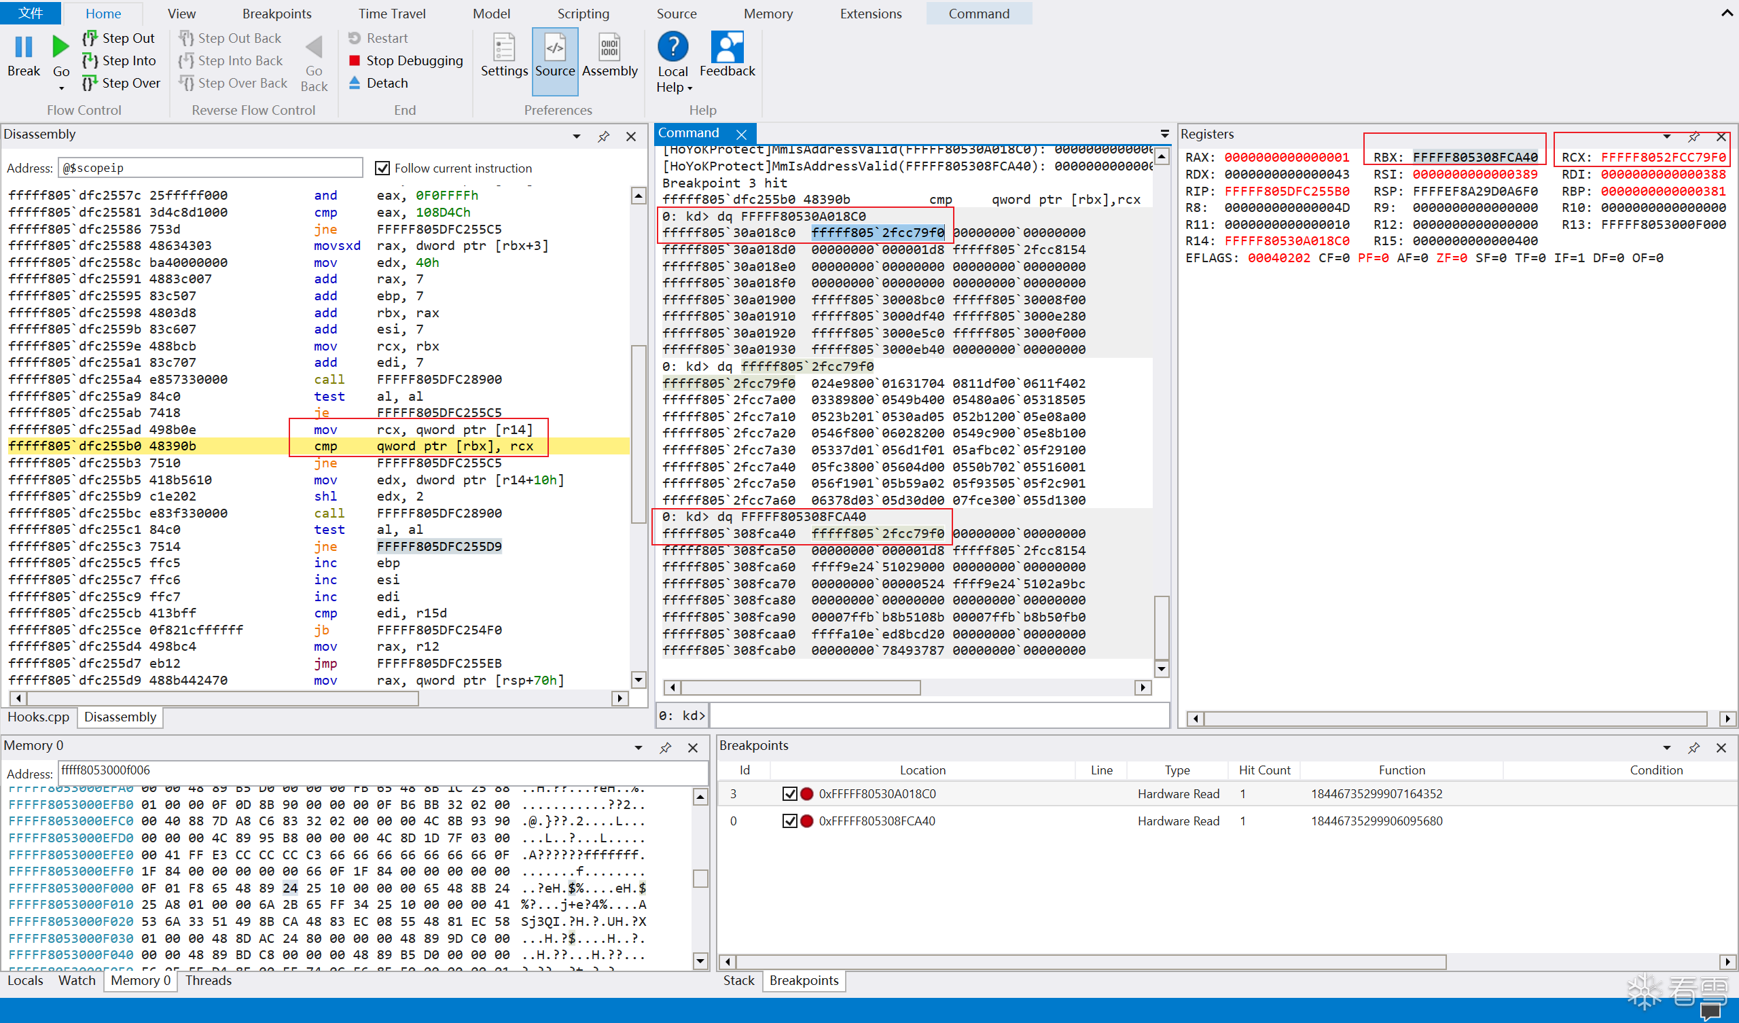Click Stop Debugging red square

pos(355,60)
